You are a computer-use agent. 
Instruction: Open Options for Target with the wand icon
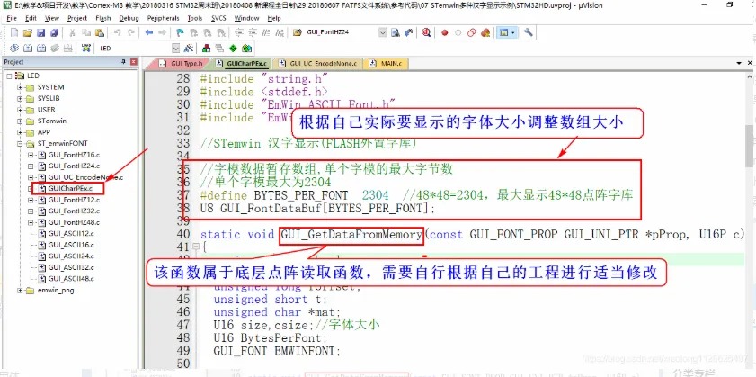point(189,49)
